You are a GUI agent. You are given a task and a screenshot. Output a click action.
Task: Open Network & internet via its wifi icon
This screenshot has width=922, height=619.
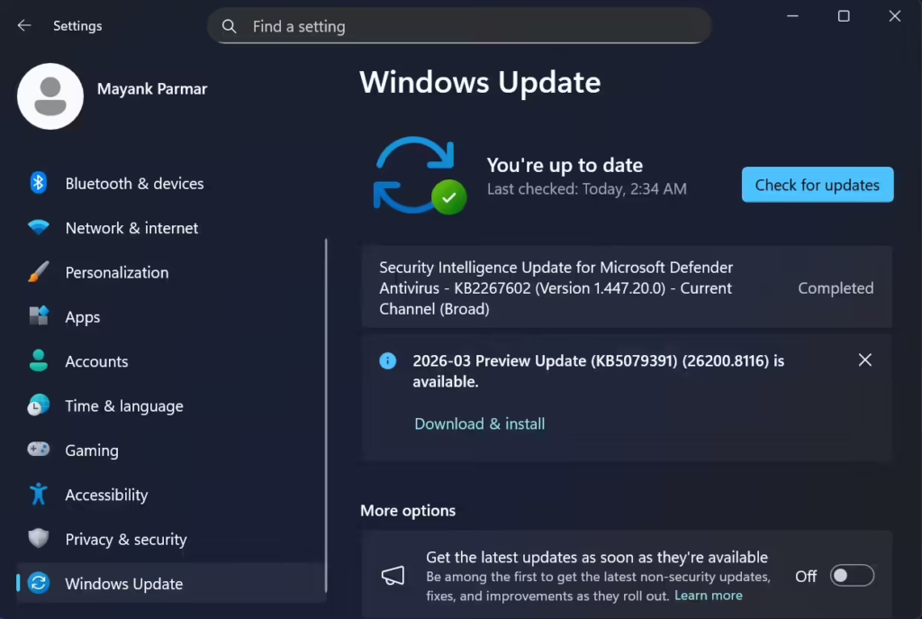click(x=38, y=228)
